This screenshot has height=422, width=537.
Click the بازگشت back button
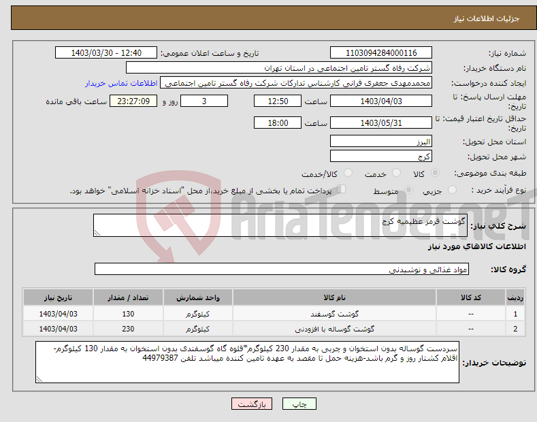point(252,404)
